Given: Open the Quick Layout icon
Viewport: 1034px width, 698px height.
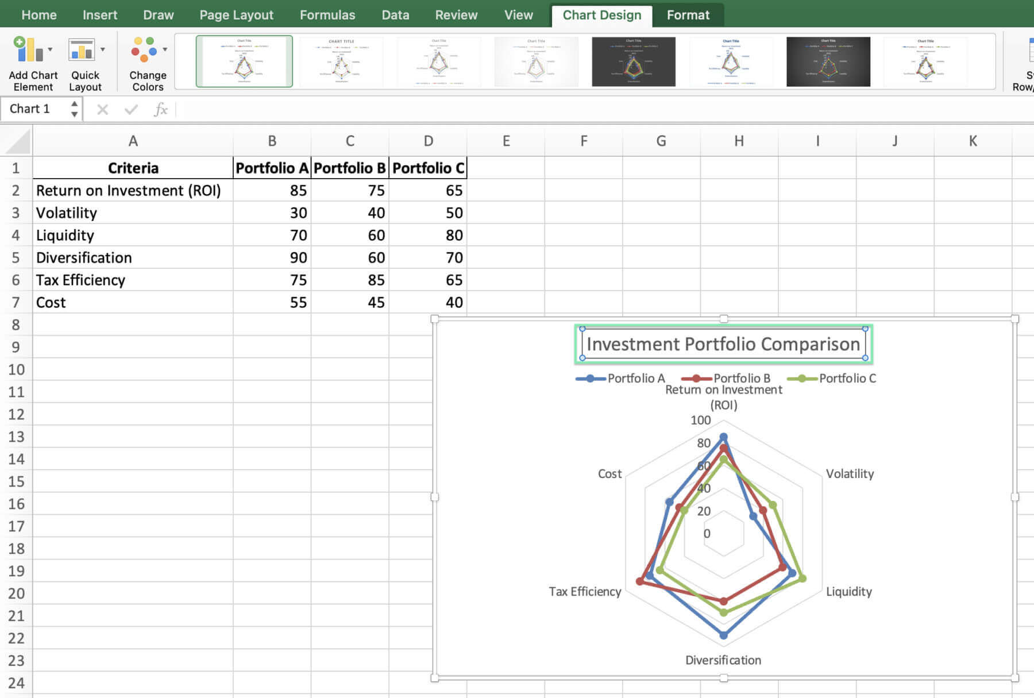Looking at the screenshot, I should click(82, 50).
